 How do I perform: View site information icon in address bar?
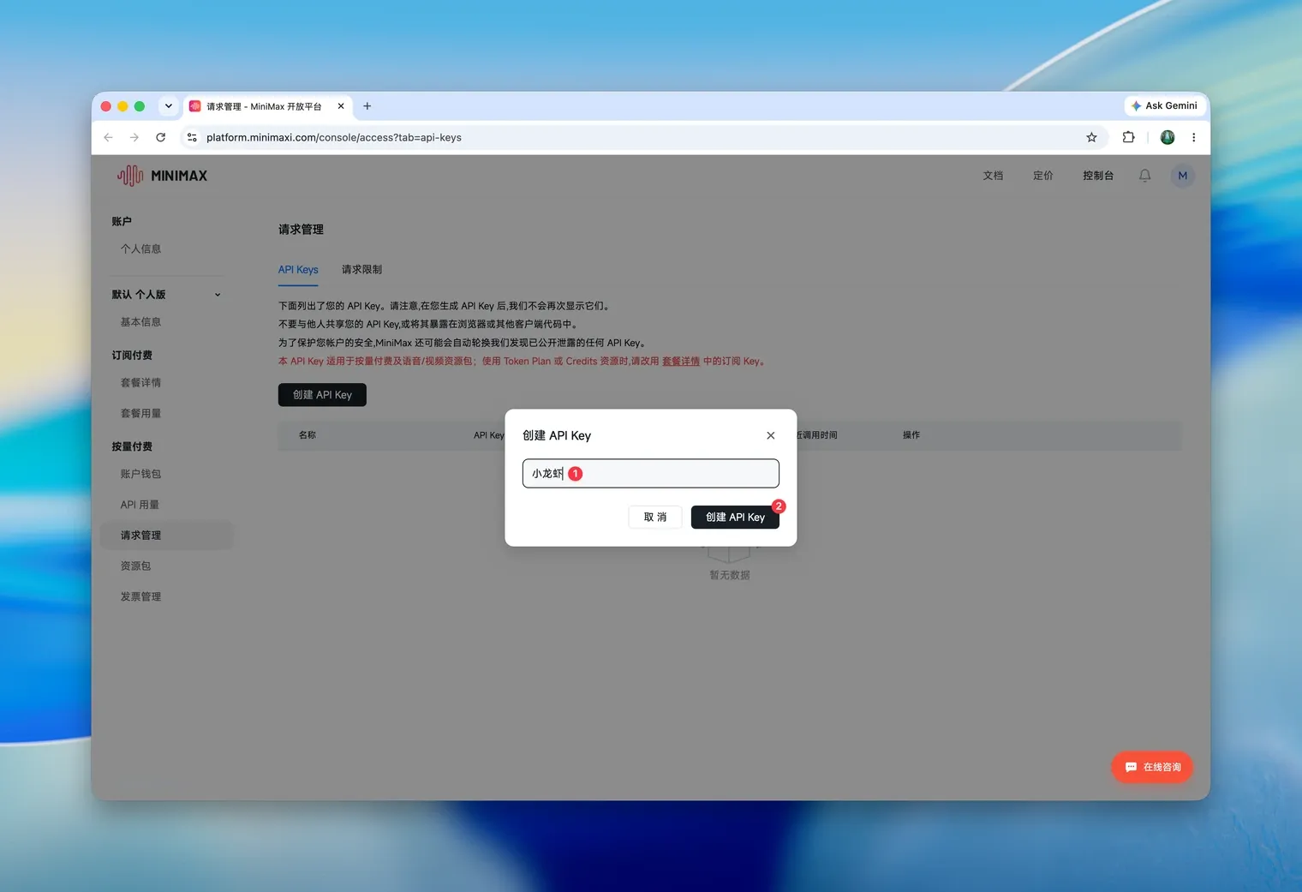(x=192, y=137)
